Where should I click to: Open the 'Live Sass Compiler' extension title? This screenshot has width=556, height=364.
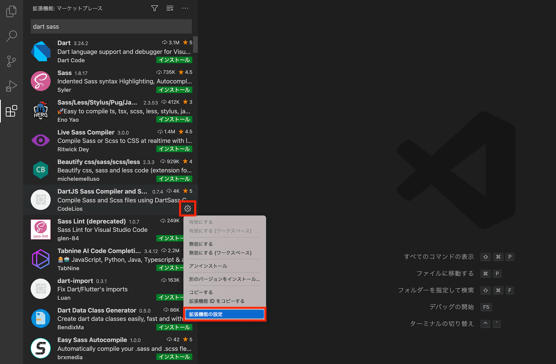pos(86,132)
